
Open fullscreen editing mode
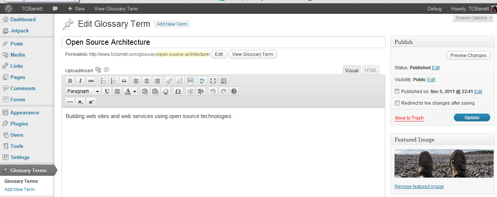tap(213, 81)
